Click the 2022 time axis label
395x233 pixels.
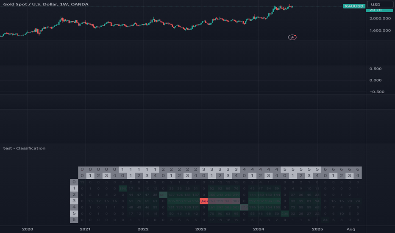click(x=143, y=229)
